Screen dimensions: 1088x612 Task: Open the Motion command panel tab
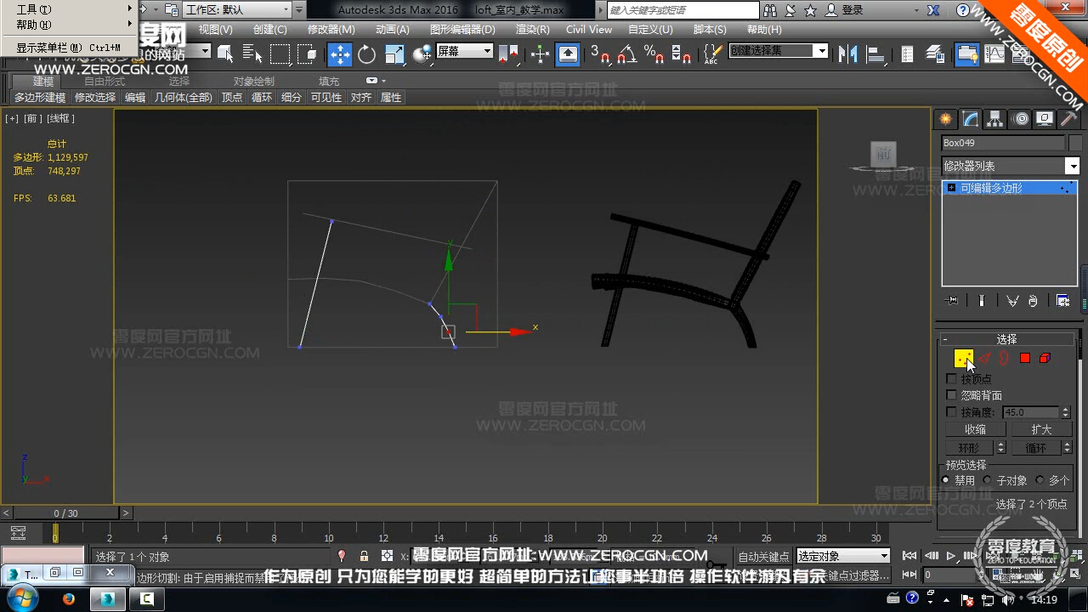[x=1020, y=119]
